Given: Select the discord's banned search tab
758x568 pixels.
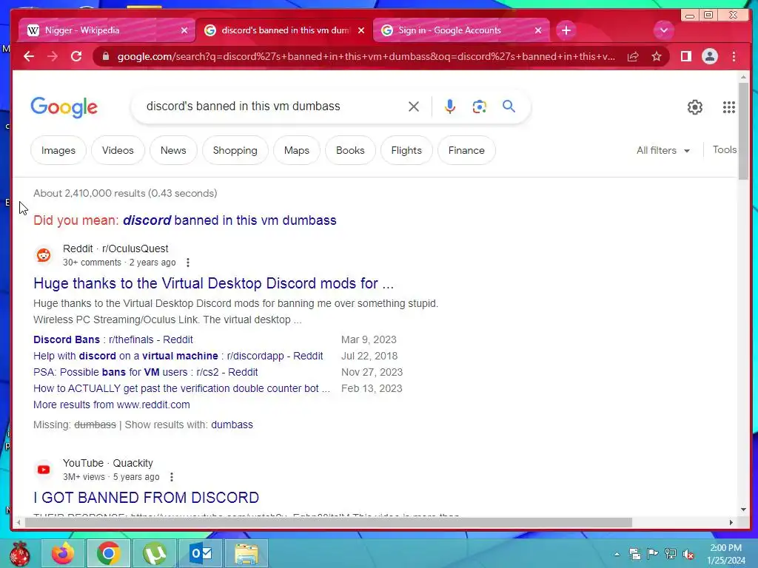Looking at the screenshot, I should point(284,30).
